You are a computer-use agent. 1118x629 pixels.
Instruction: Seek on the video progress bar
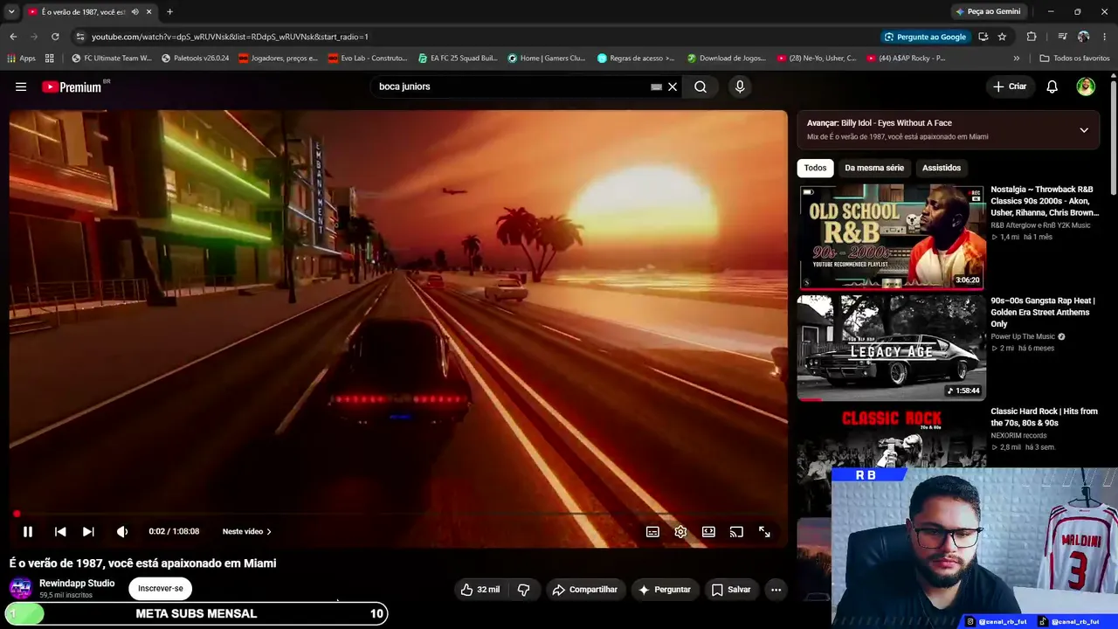[x=398, y=514]
